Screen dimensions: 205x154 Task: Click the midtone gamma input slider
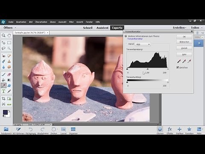tap(148, 69)
